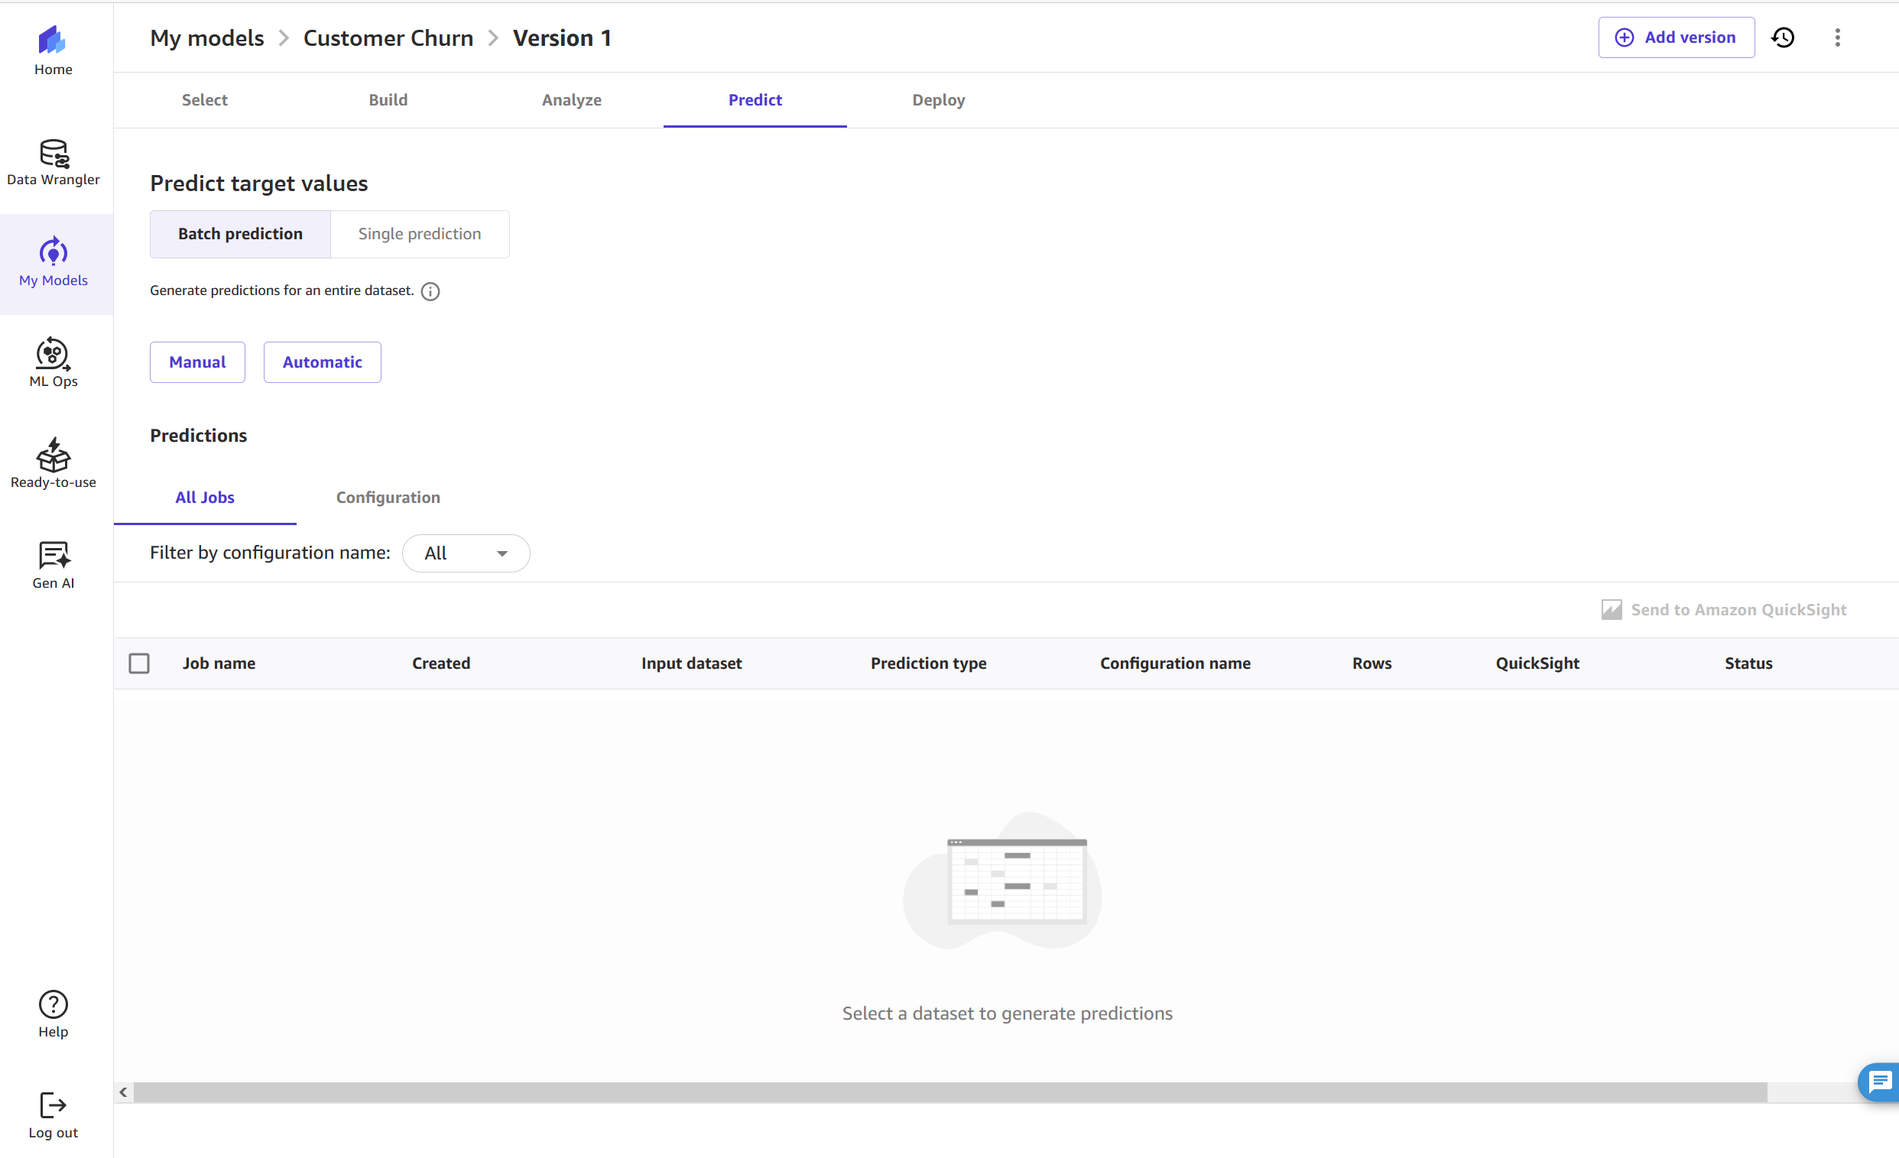
Task: Open the blue chat support bubble
Action: click(1881, 1082)
